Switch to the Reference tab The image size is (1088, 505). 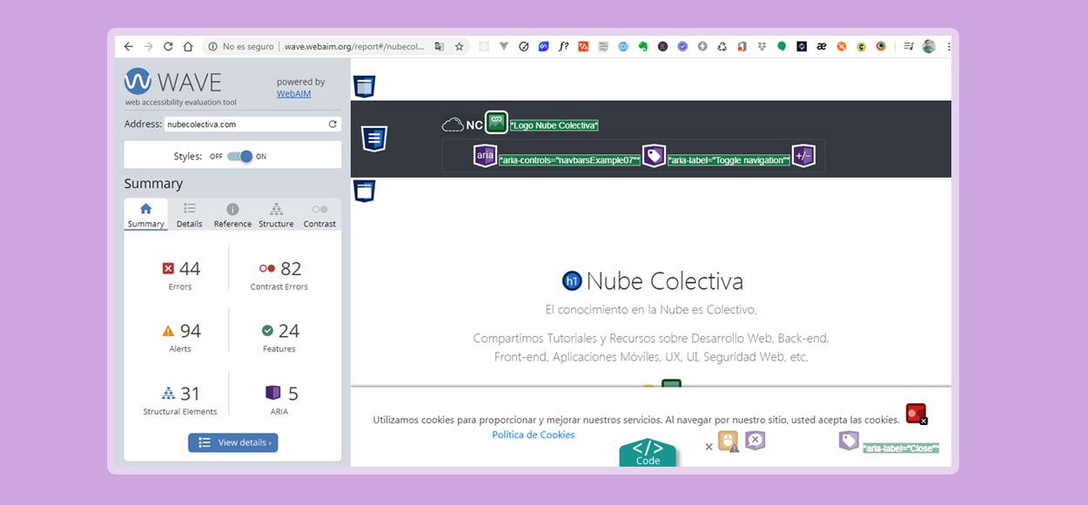(x=232, y=215)
